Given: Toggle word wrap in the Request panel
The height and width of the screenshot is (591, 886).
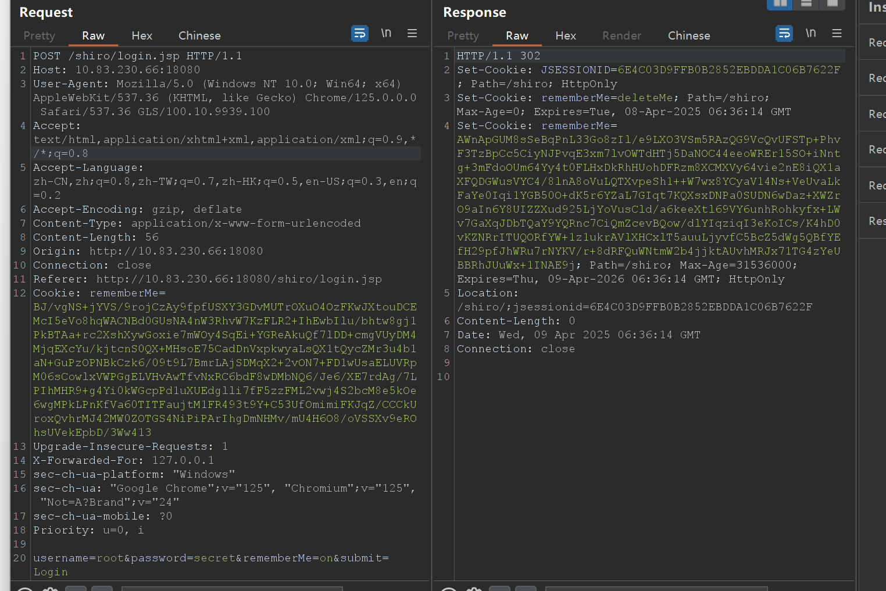Looking at the screenshot, I should coord(360,34).
